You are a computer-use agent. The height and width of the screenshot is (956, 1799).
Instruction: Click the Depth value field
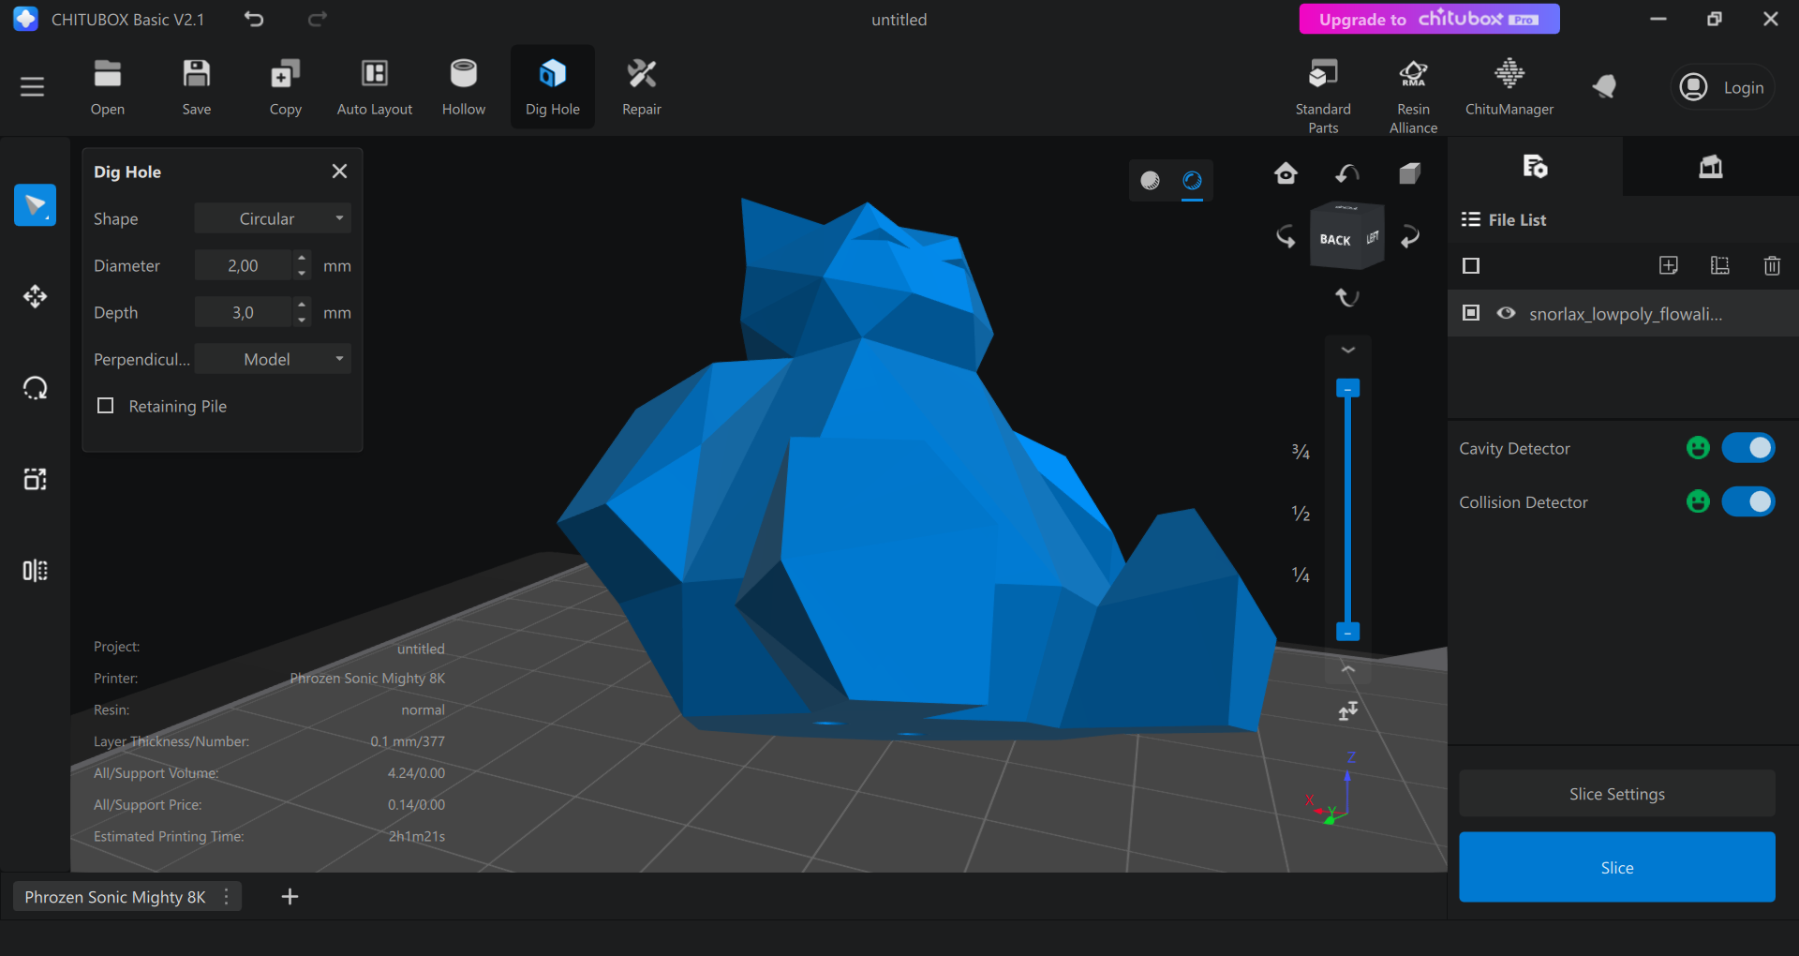tap(244, 312)
